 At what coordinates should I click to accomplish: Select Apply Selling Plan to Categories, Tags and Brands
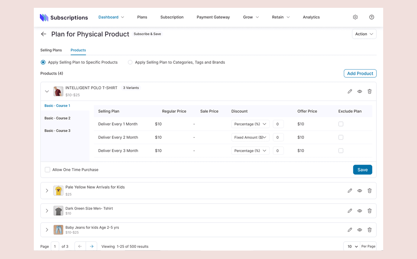point(130,62)
